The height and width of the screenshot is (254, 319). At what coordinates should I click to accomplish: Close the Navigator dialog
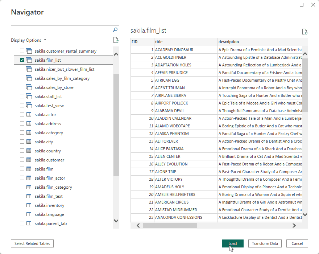313,5
